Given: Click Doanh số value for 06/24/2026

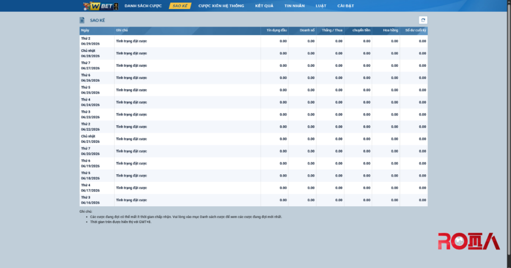Looking at the screenshot, I should click(x=311, y=103).
